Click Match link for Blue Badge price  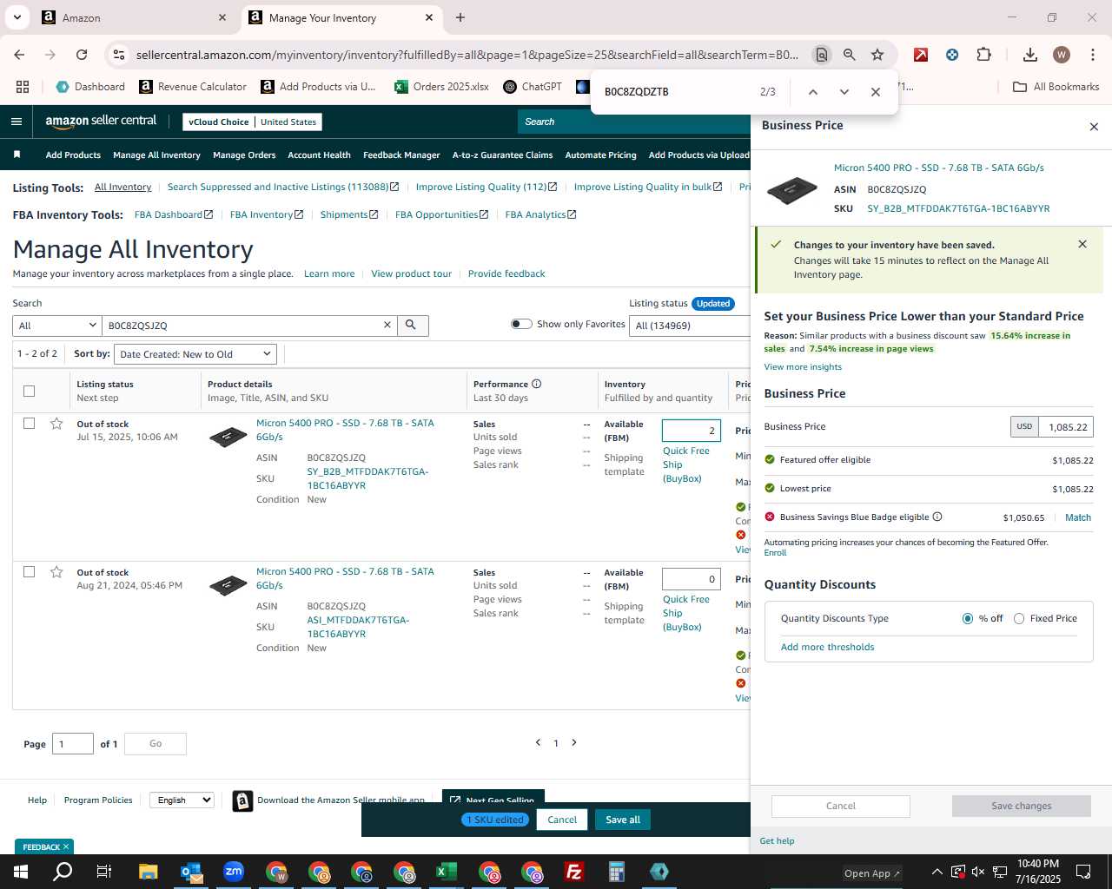1078,517
